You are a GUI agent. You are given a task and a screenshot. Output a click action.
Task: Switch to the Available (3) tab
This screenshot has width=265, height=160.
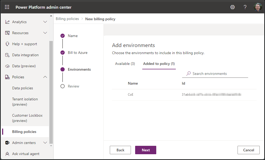(x=125, y=64)
